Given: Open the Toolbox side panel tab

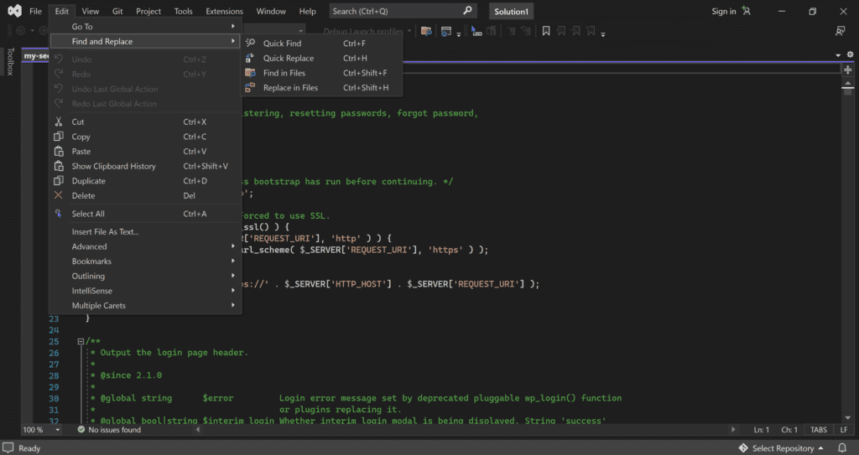Looking at the screenshot, I should 10,61.
